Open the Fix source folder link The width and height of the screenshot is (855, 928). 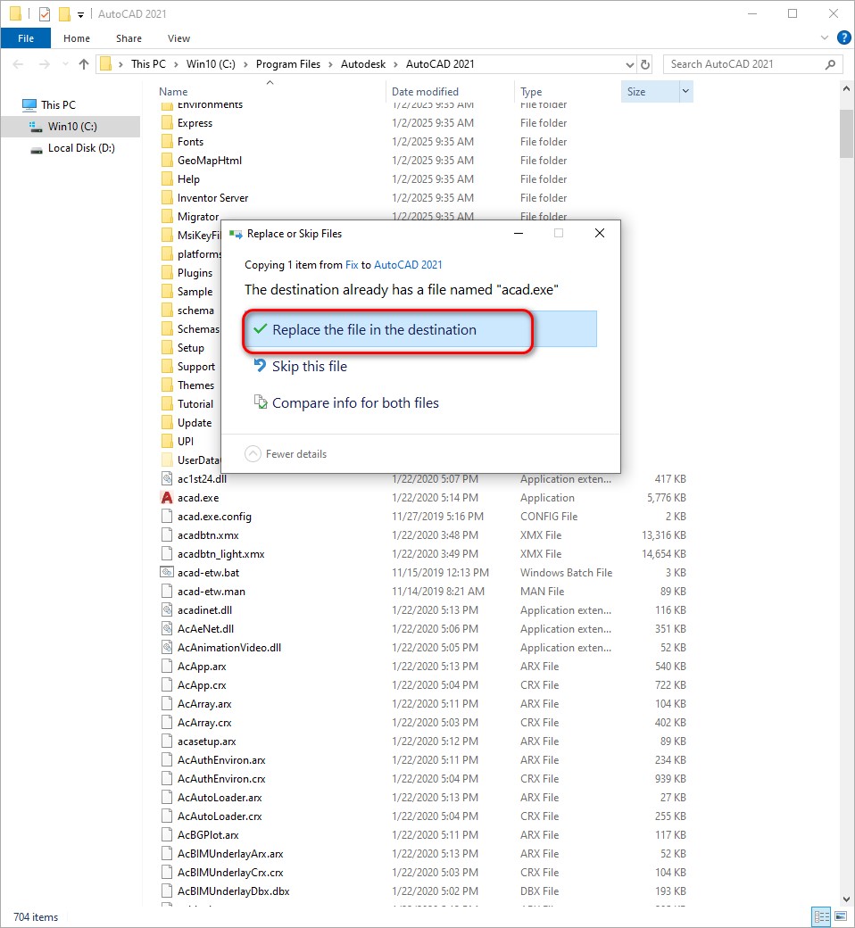352,265
